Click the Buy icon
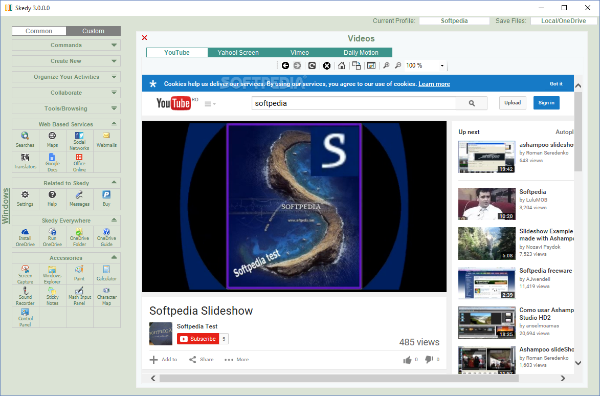600x396 pixels. [x=107, y=199]
